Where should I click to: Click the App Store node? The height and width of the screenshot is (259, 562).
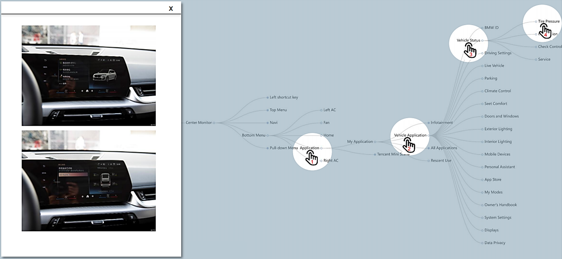493,179
